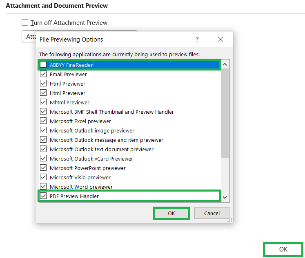Uncheck the Microsoft Excel previewer checkbox
Image resolution: width=305 pixels, height=258 pixels.
43,121
